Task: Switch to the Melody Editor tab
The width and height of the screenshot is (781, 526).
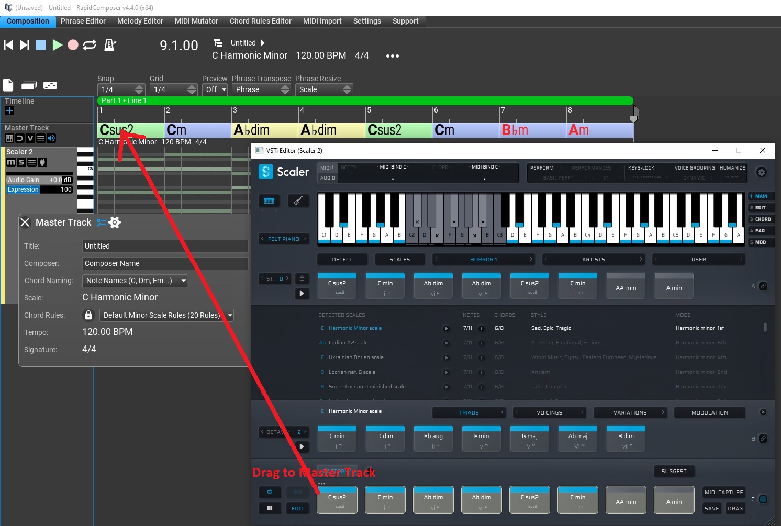Action: click(x=140, y=21)
